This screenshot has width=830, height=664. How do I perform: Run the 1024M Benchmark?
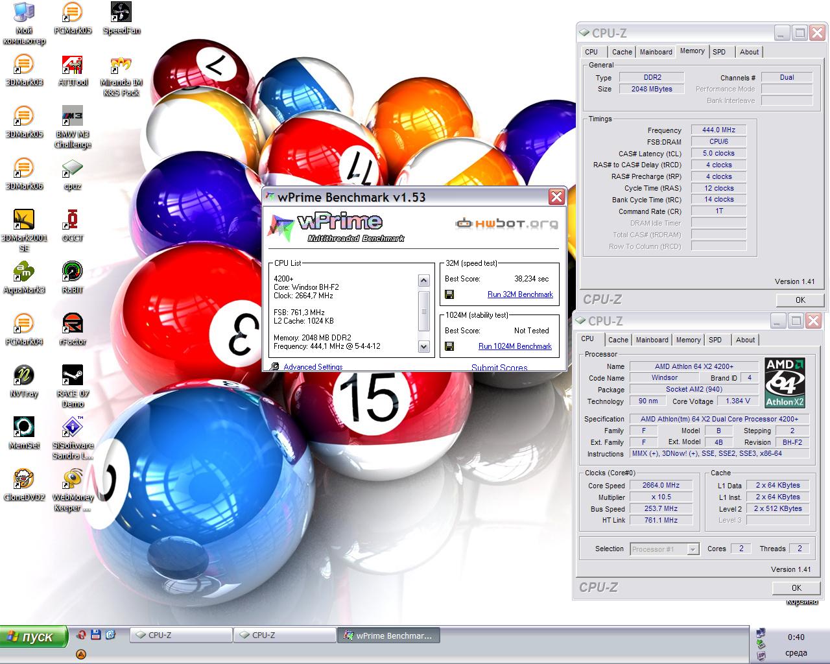pyautogui.click(x=515, y=346)
